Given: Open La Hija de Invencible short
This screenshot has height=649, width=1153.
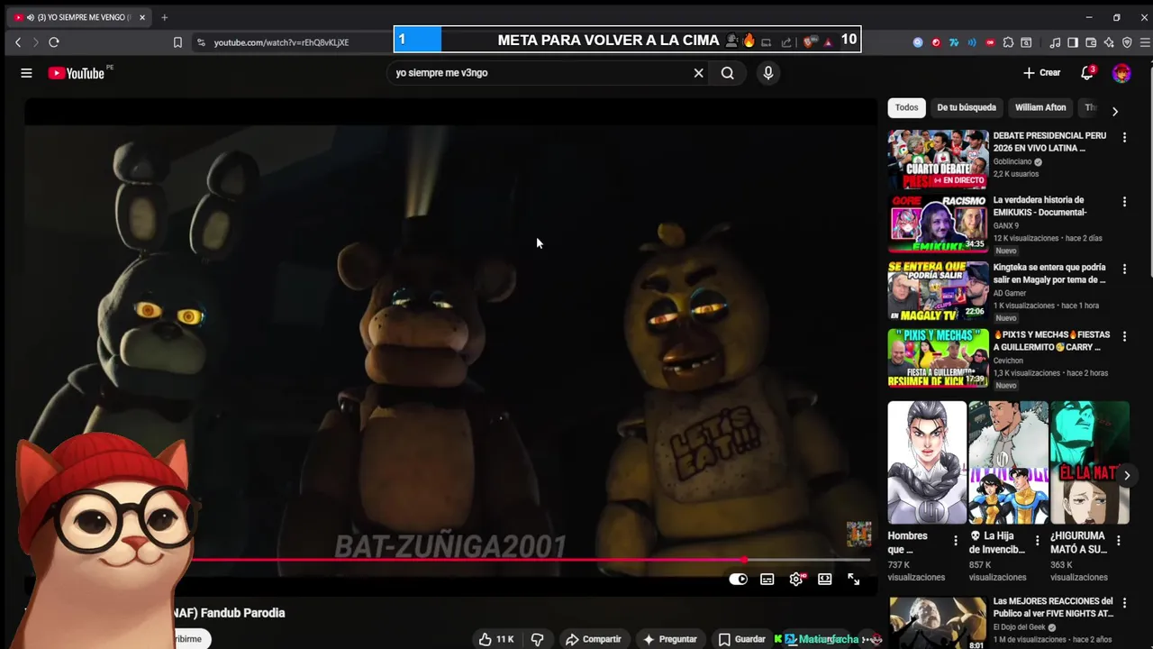Looking at the screenshot, I should (x=1008, y=463).
